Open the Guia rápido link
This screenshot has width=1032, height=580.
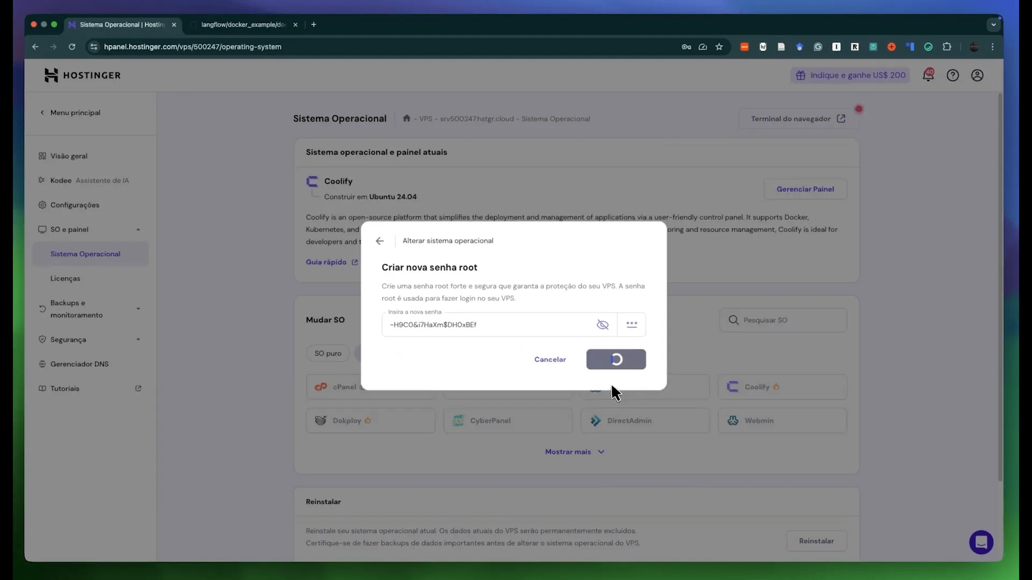332,262
